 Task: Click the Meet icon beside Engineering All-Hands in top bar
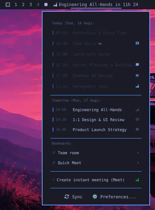click(55, 5)
